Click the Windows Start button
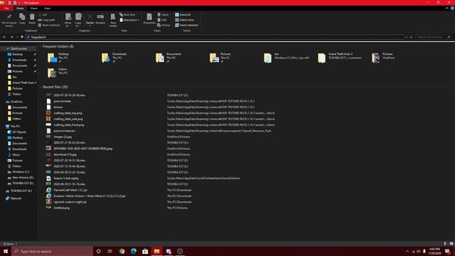The height and width of the screenshot is (256, 455). [6, 251]
